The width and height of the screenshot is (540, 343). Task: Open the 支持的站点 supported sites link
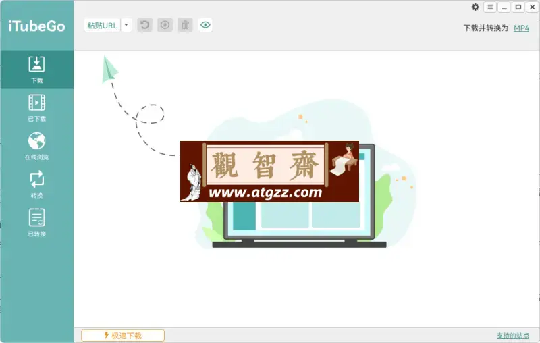[x=513, y=336]
